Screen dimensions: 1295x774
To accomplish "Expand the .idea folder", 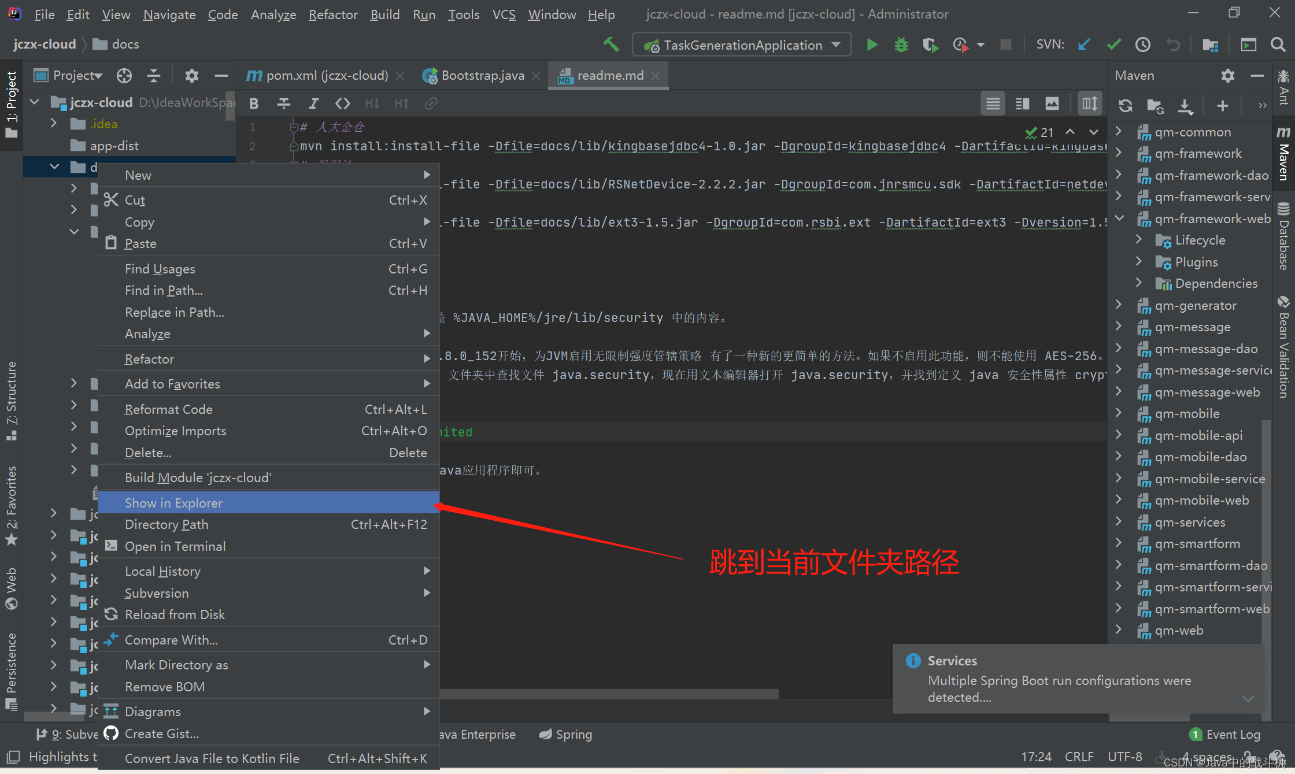I will click(x=54, y=124).
